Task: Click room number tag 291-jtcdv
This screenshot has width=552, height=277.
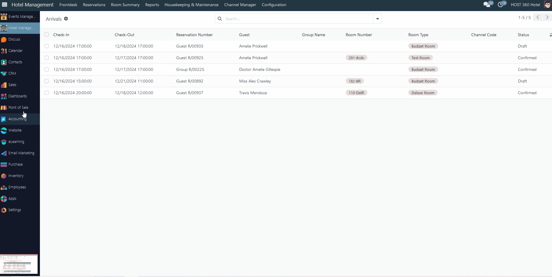Action: (x=356, y=58)
